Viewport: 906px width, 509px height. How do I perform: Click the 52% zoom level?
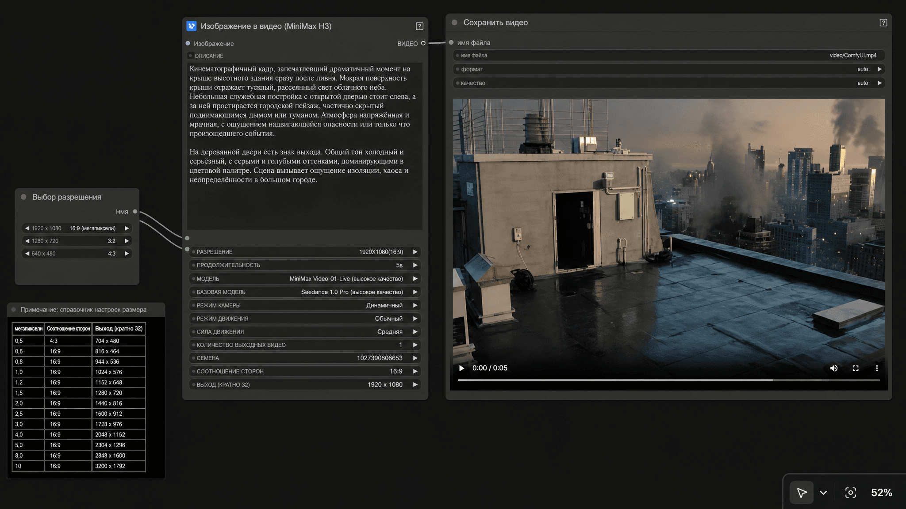(881, 492)
